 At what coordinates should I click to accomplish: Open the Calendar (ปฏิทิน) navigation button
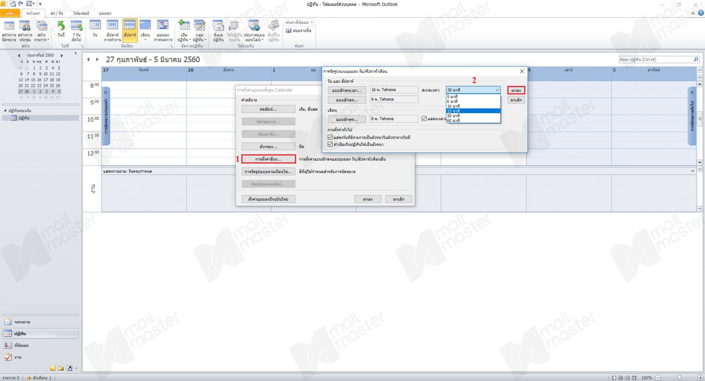(41, 333)
